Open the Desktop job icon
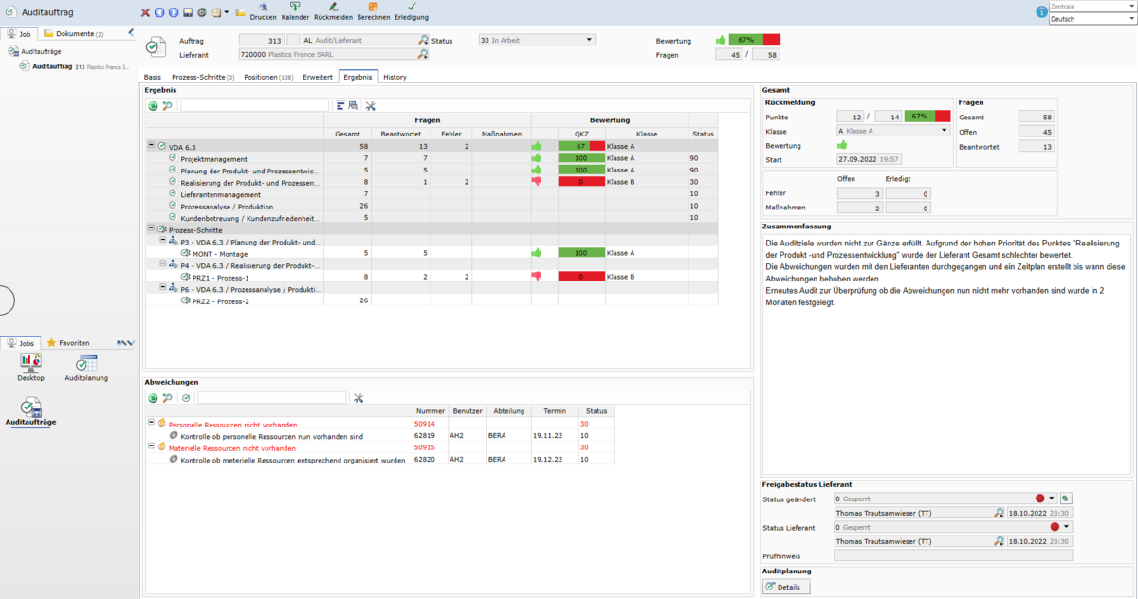Screen dimensions: 1138x599 point(30,368)
